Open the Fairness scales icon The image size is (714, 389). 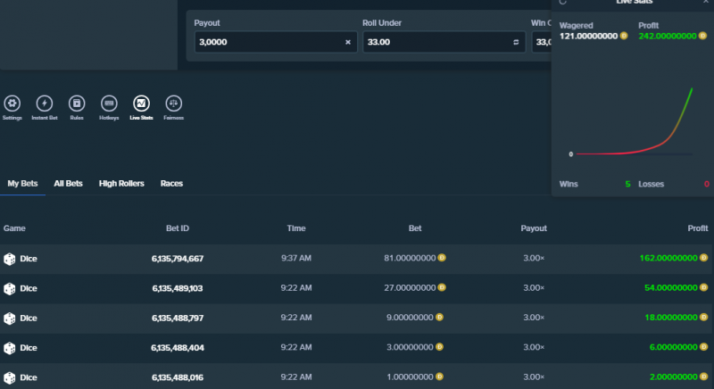173,103
